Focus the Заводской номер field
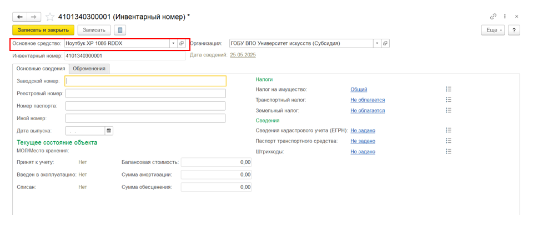Image resolution: width=533 pixels, height=226 pixels. tap(145, 81)
